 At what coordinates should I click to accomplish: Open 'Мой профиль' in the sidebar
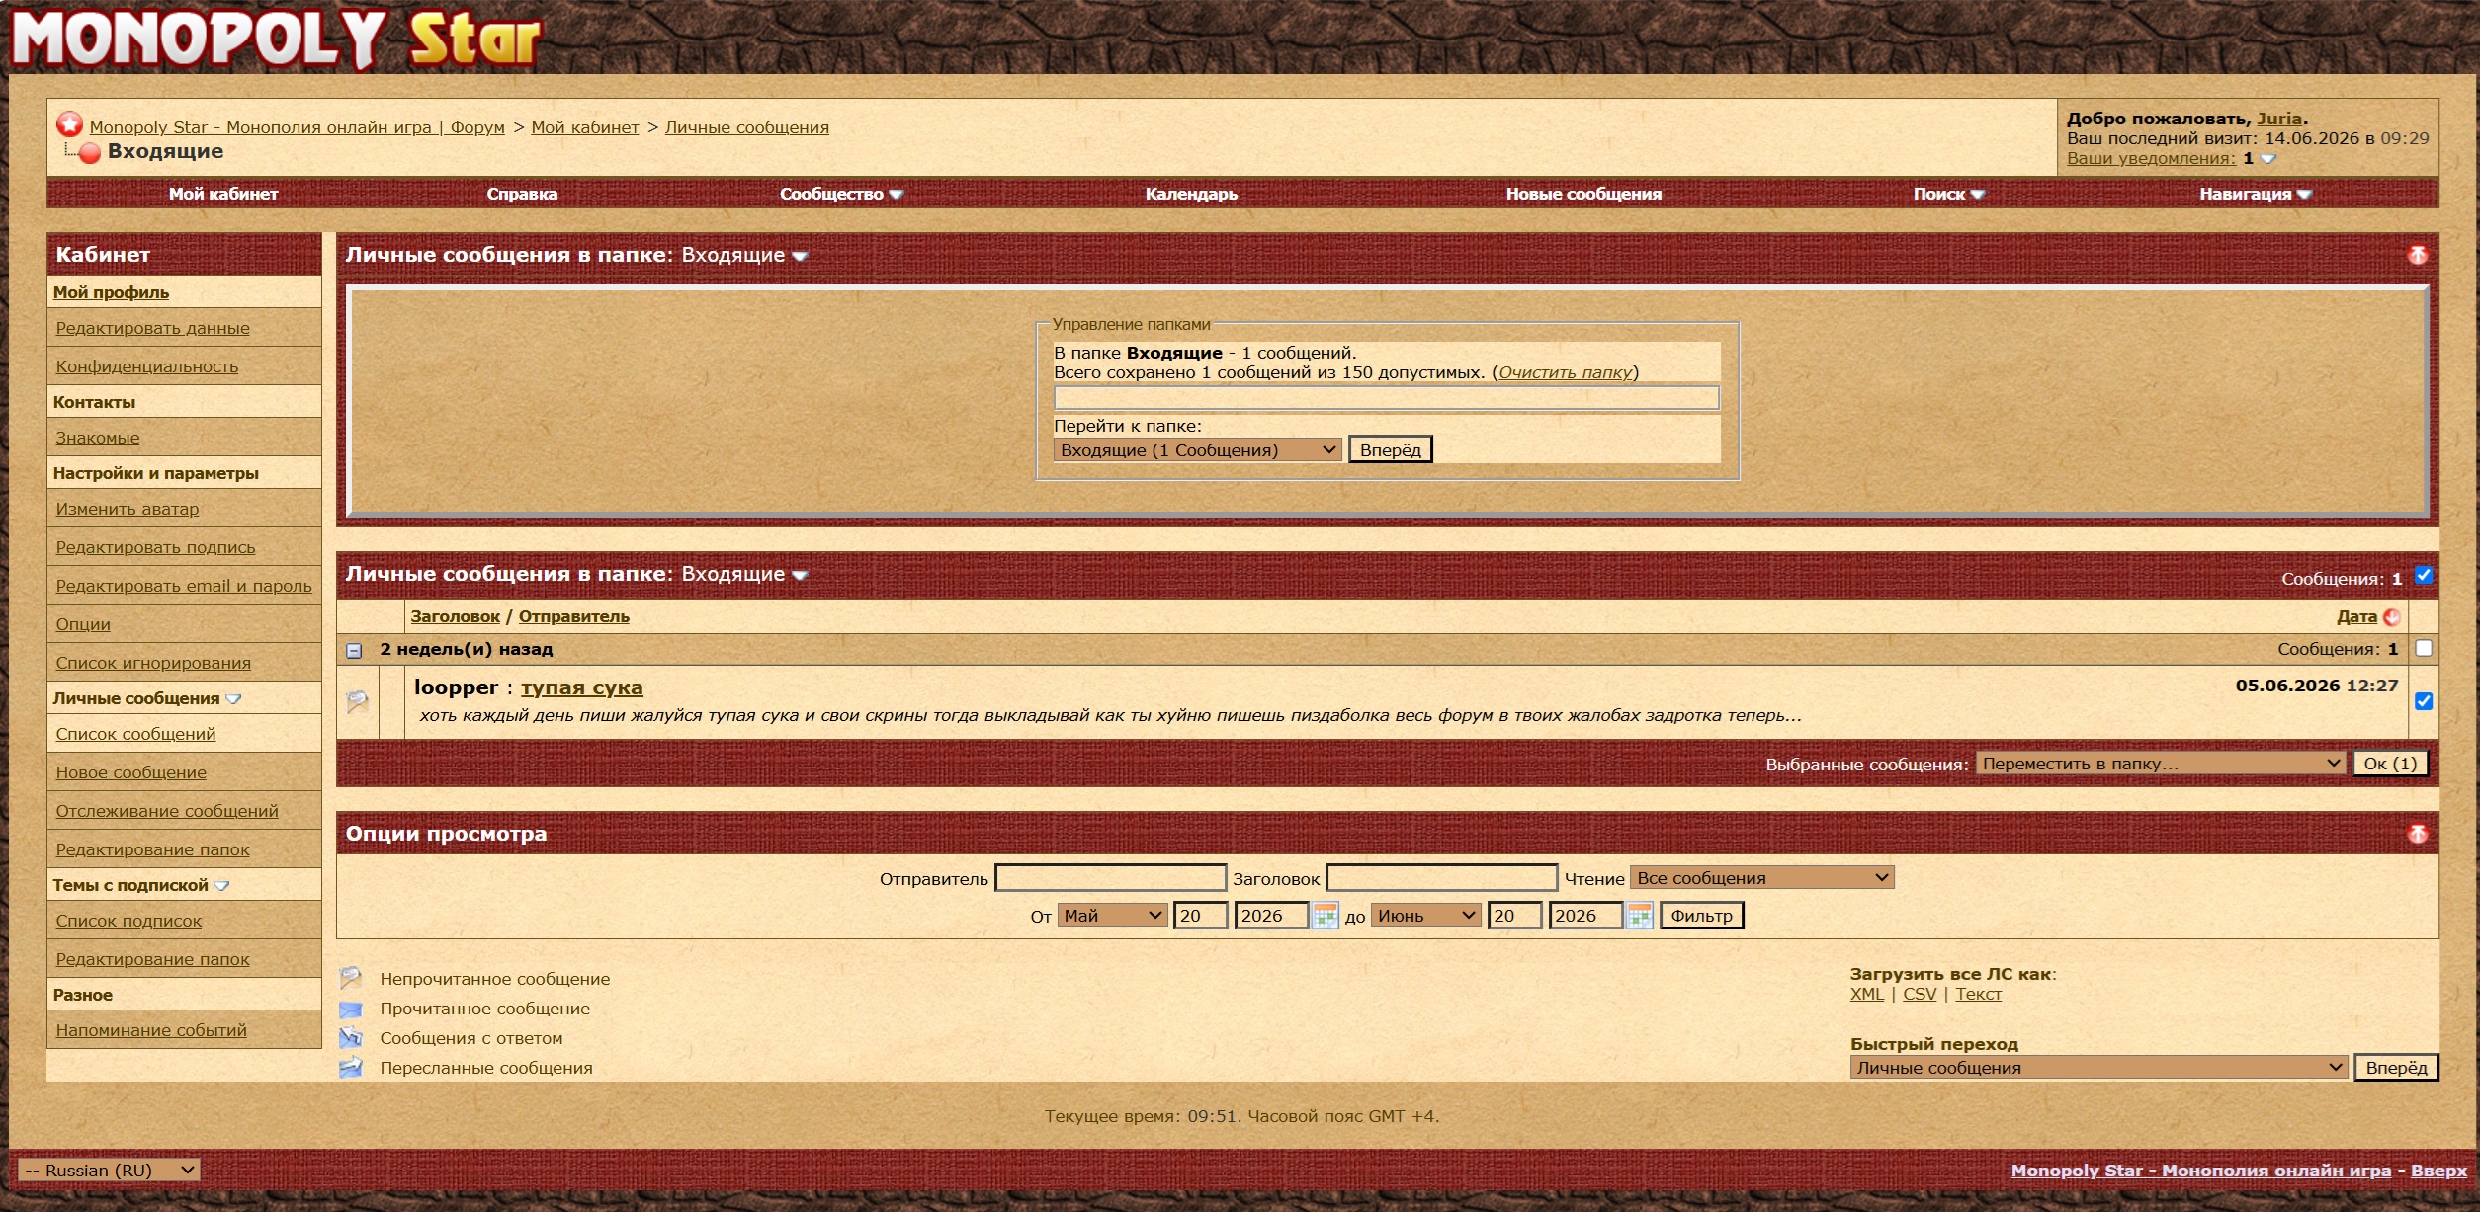tap(111, 292)
